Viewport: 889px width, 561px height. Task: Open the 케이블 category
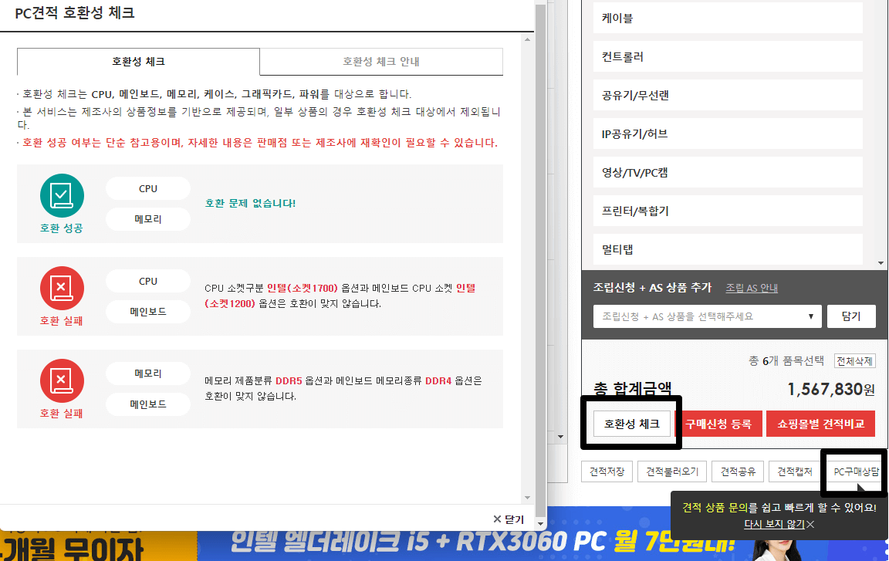pyautogui.click(x=728, y=18)
